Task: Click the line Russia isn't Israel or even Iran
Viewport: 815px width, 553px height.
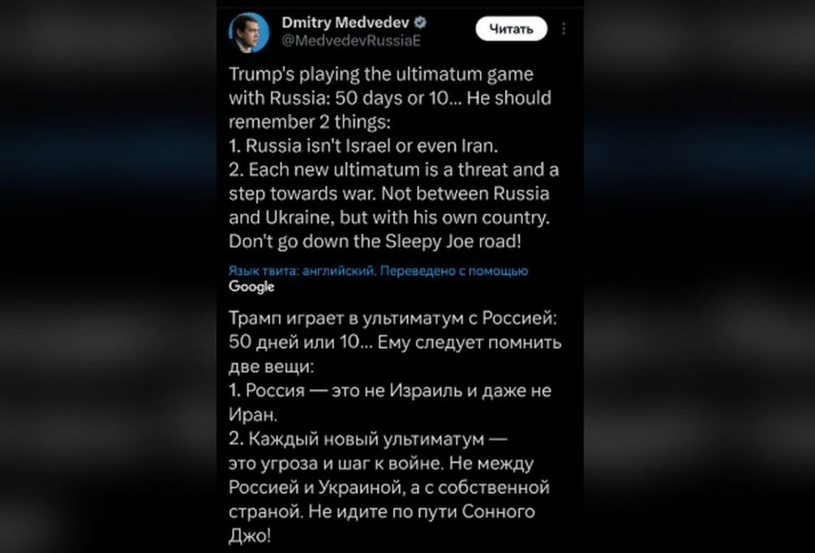Action: [363, 146]
